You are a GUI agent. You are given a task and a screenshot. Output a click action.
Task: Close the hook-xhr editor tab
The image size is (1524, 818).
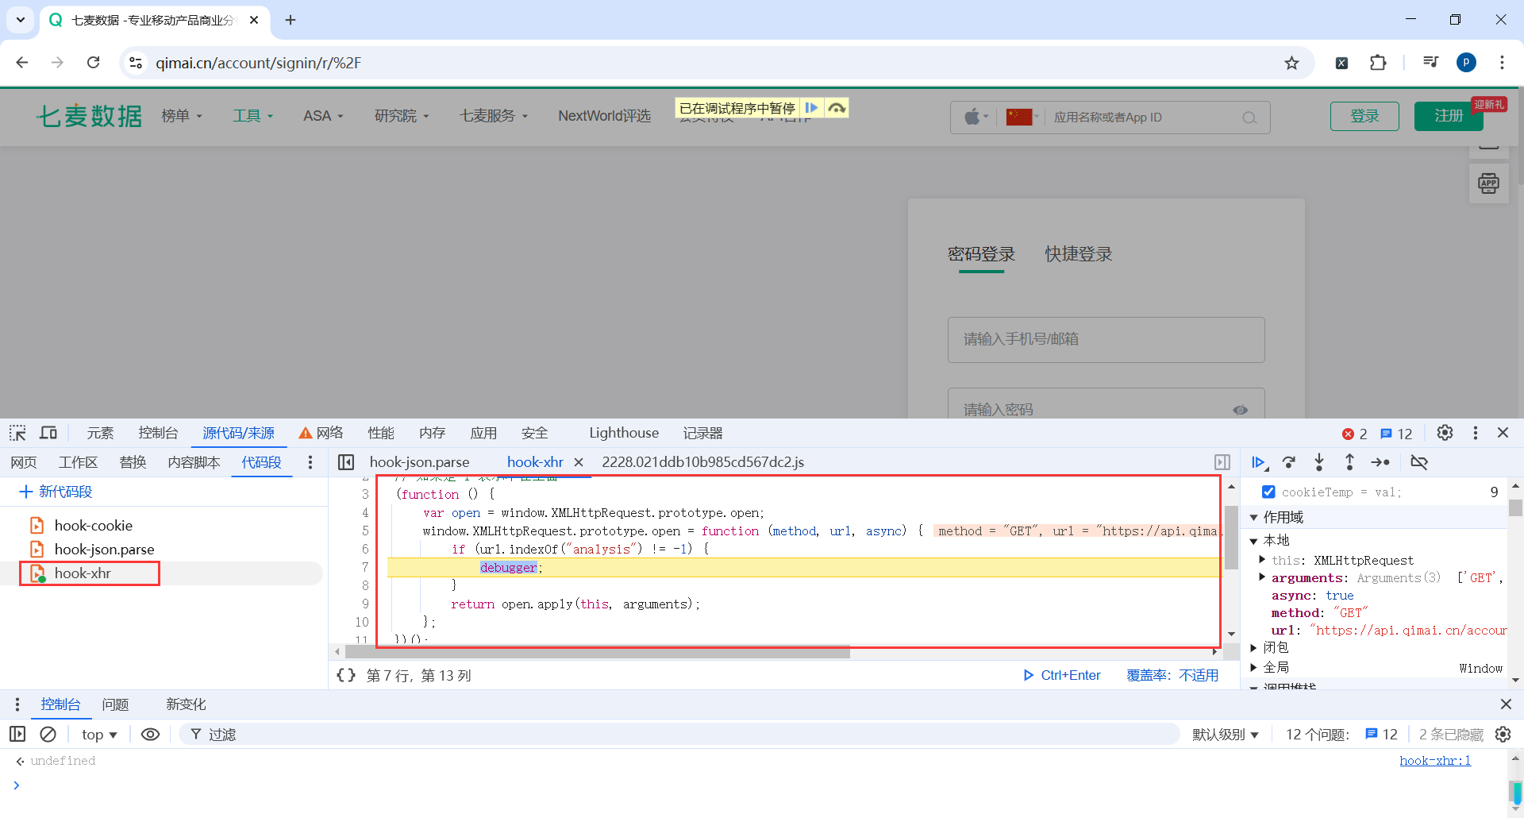(579, 462)
